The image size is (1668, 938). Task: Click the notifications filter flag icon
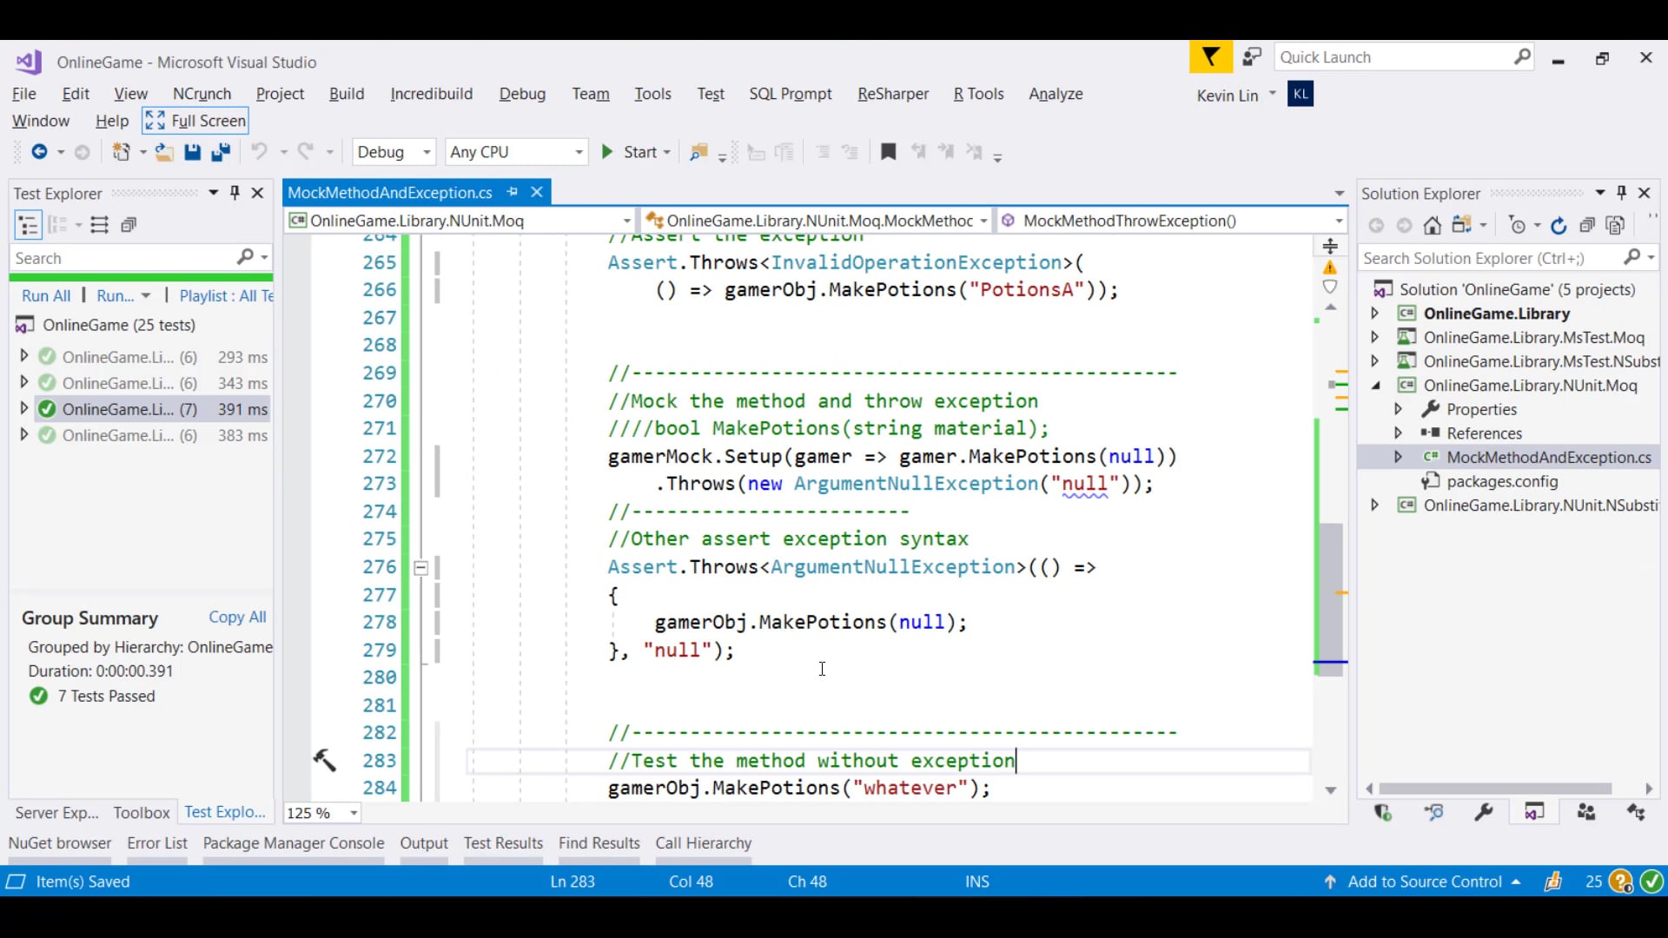pyautogui.click(x=1210, y=57)
